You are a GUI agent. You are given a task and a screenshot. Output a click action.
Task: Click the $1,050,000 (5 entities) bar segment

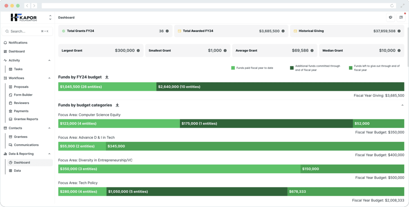coord(197,192)
